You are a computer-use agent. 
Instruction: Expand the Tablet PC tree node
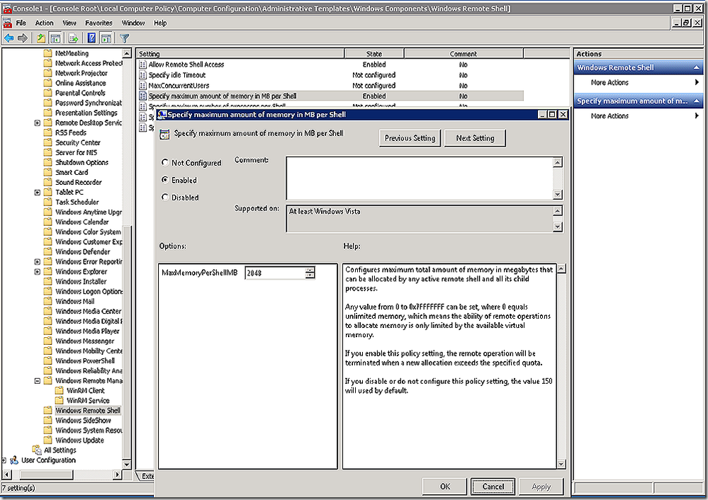click(x=38, y=192)
